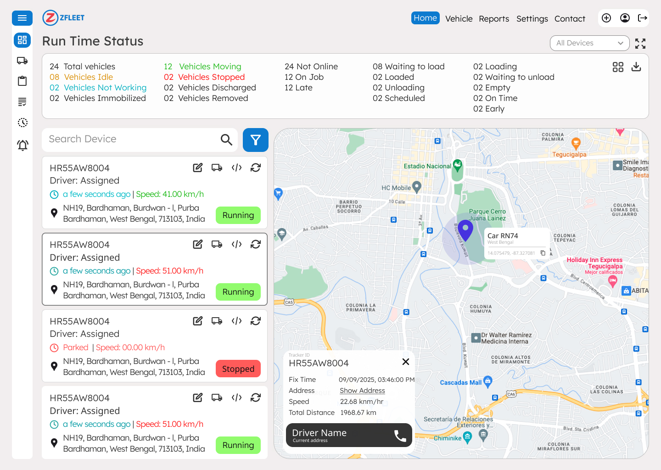
Task: Open the user profile icon in the header
Action: [624, 18]
